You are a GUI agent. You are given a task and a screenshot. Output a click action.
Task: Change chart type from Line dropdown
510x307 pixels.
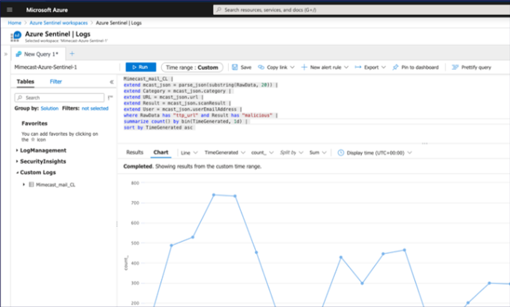click(189, 153)
